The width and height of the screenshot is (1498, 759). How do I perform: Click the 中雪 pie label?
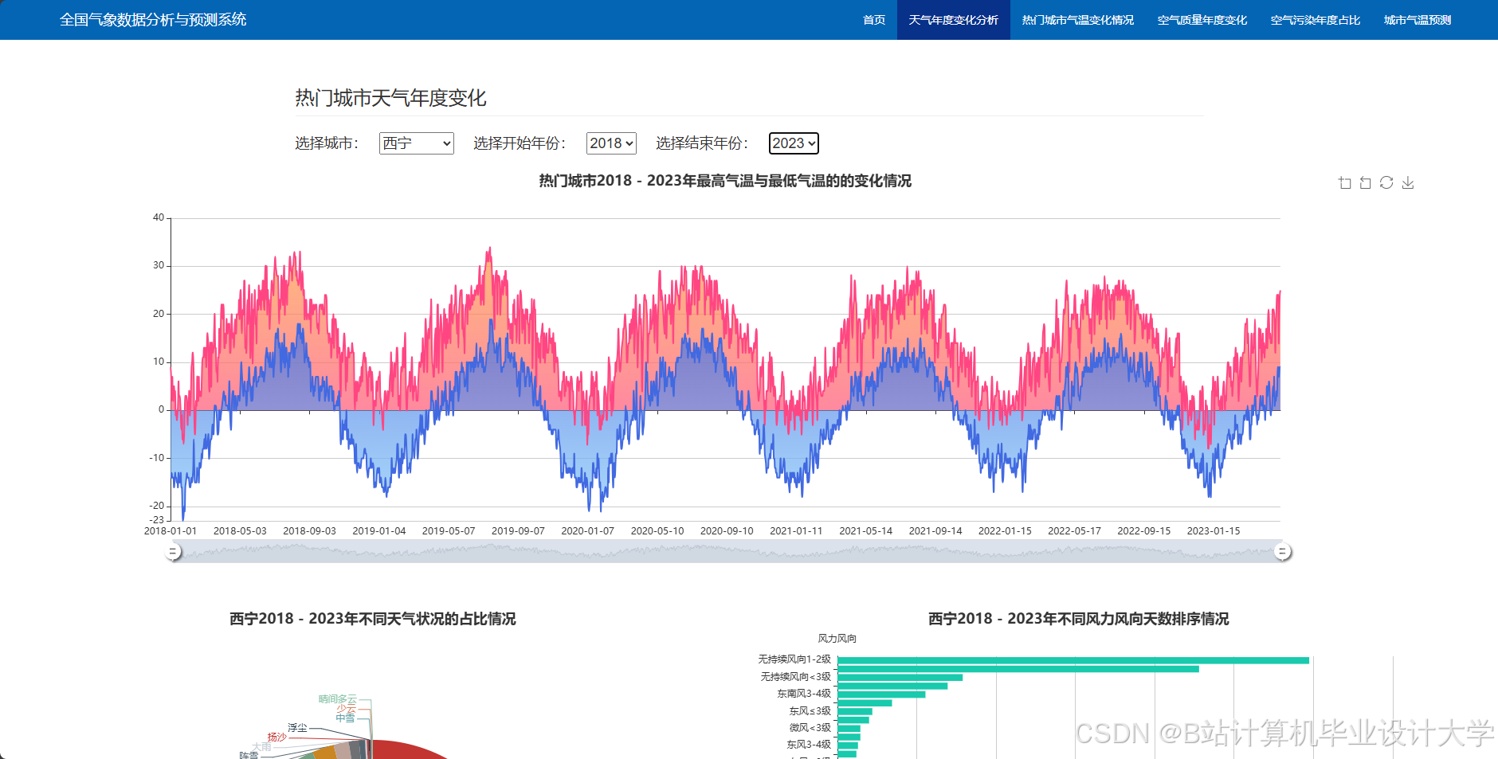[x=345, y=718]
